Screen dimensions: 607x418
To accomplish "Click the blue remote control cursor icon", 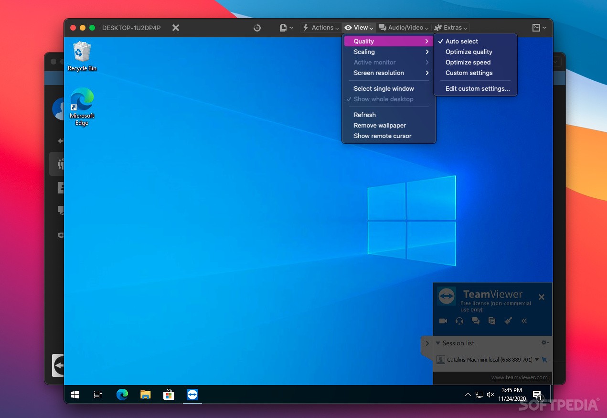I will click(544, 360).
